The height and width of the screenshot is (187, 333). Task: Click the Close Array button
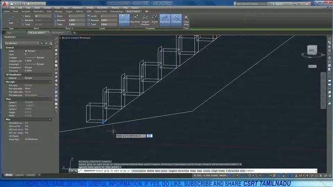(186, 20)
